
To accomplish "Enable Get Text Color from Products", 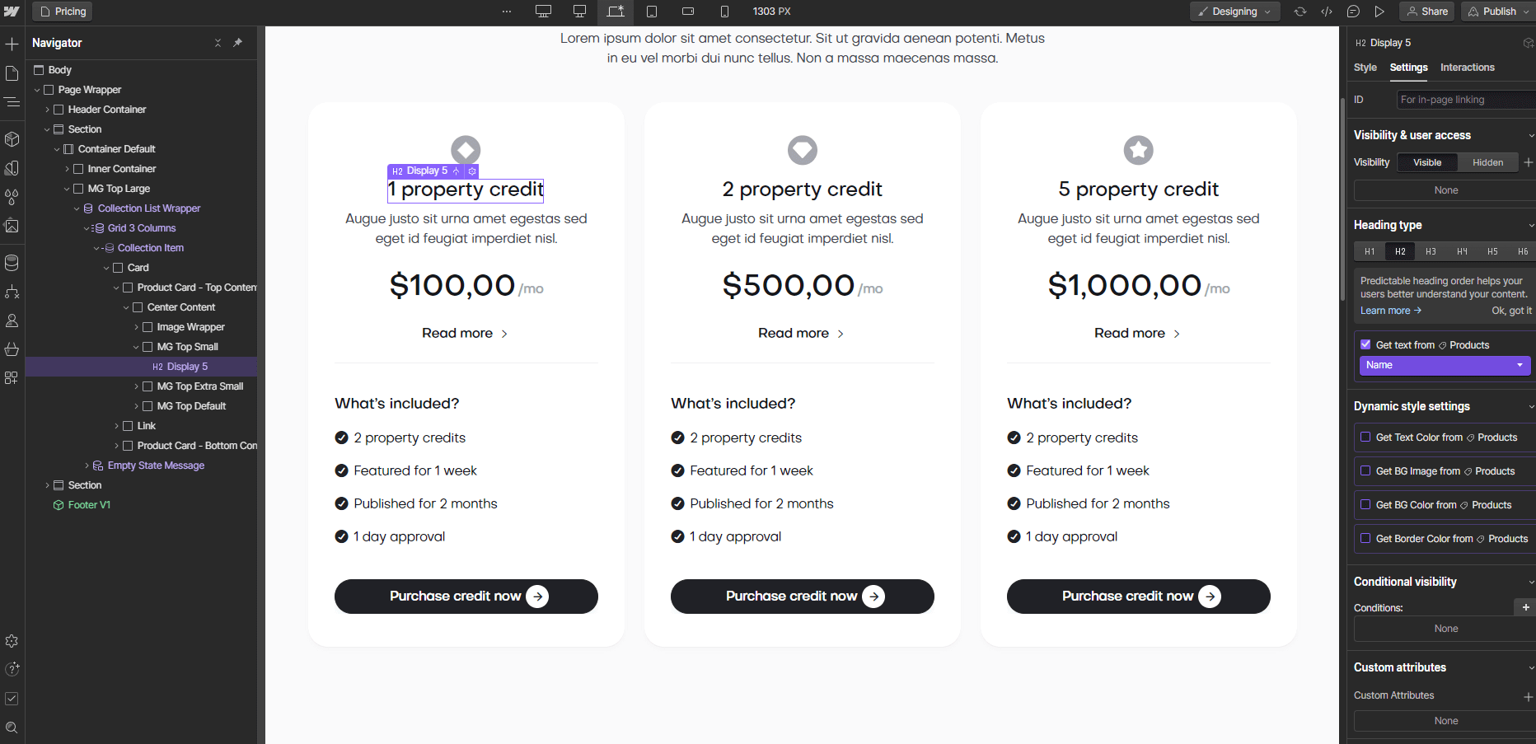I will [x=1366, y=438].
